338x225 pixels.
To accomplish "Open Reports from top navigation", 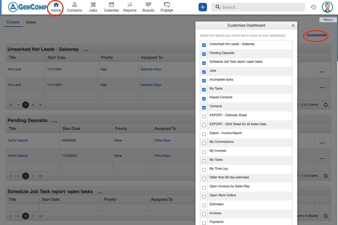I will (130, 7).
